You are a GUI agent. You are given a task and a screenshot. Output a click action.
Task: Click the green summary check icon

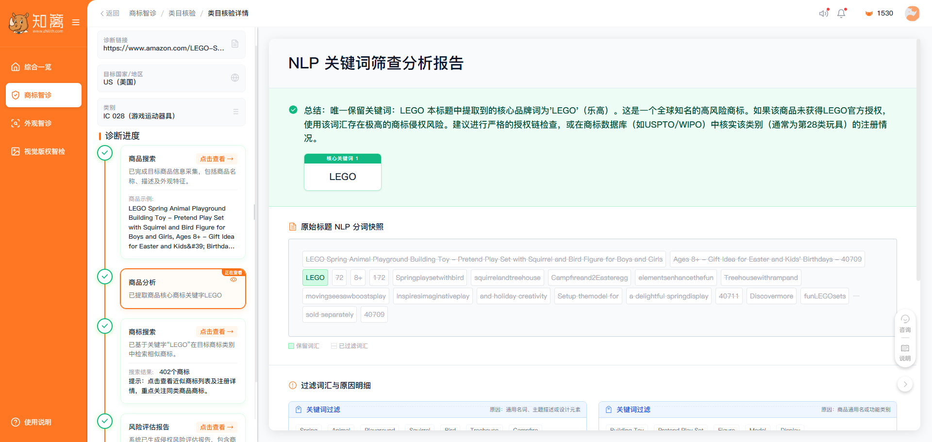click(293, 110)
